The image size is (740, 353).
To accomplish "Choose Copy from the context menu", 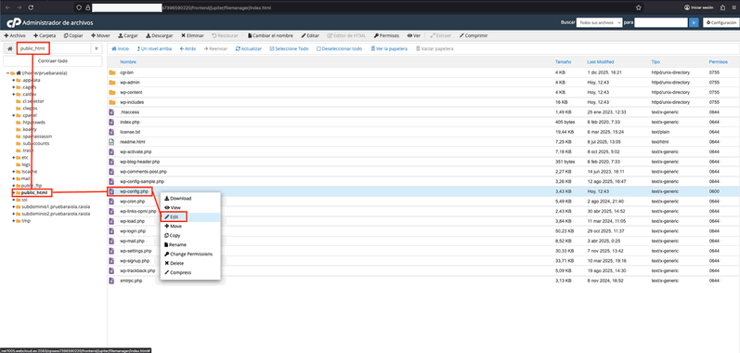I will point(190,236).
